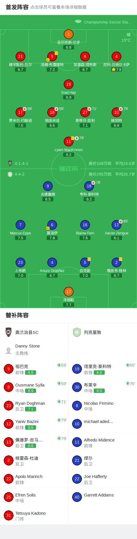137x539 pixels.
Task: Select goalkeeper number 1 jersey icon
Action: pos(68,34)
